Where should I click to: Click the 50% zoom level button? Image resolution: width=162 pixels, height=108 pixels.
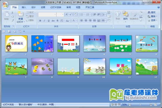pos(124,104)
